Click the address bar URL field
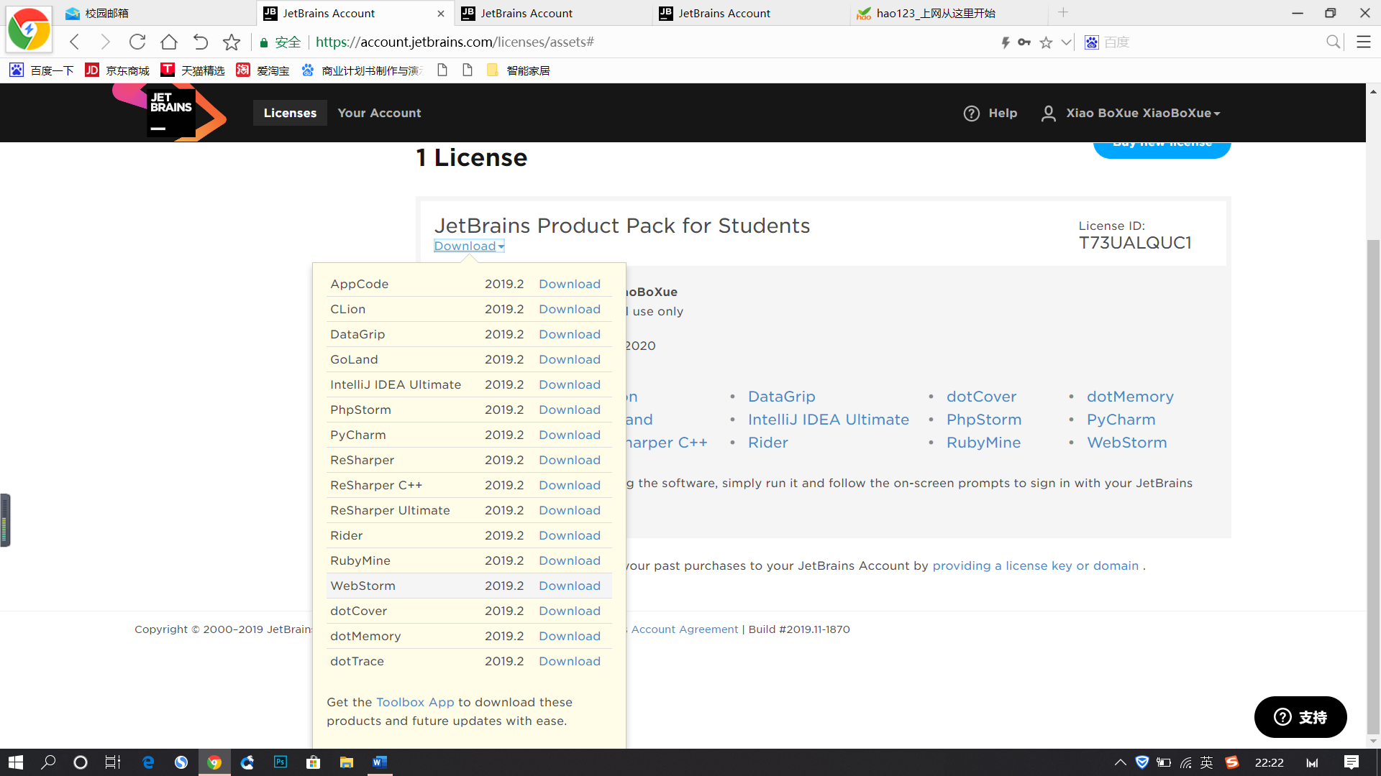Image resolution: width=1381 pixels, height=776 pixels. (647, 42)
